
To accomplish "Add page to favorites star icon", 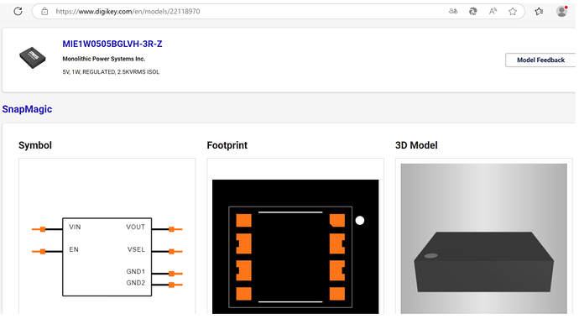I will (513, 12).
